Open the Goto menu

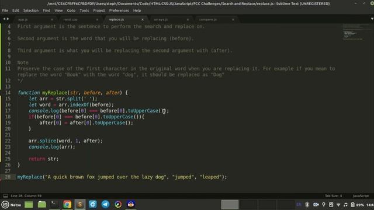pos(71,10)
